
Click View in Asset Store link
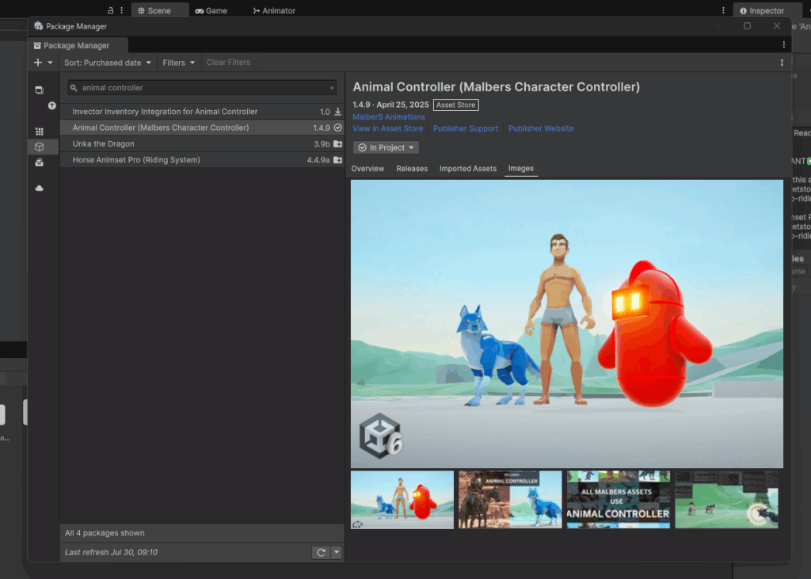(x=388, y=128)
